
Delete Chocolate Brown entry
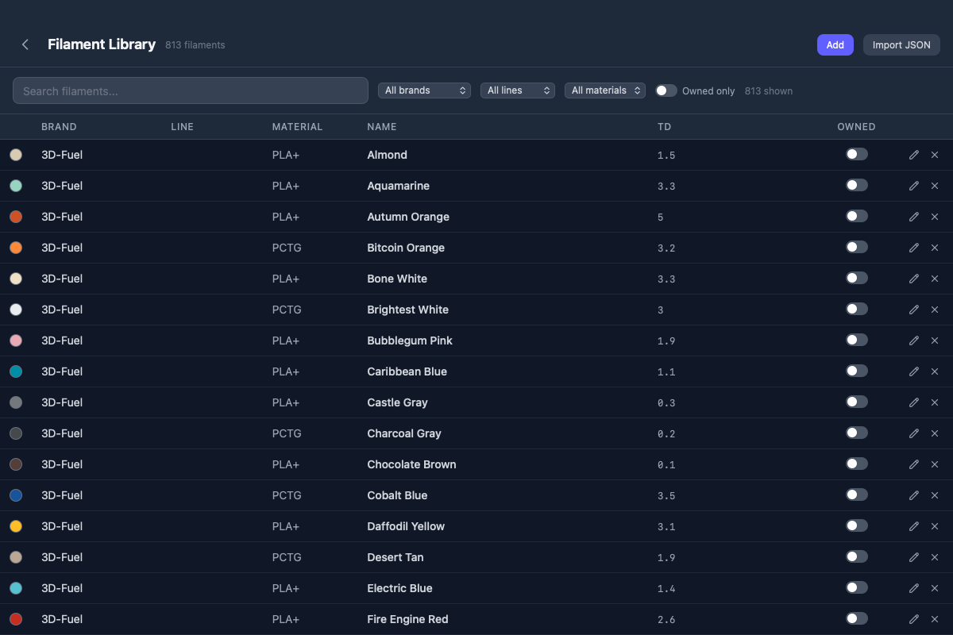click(935, 464)
